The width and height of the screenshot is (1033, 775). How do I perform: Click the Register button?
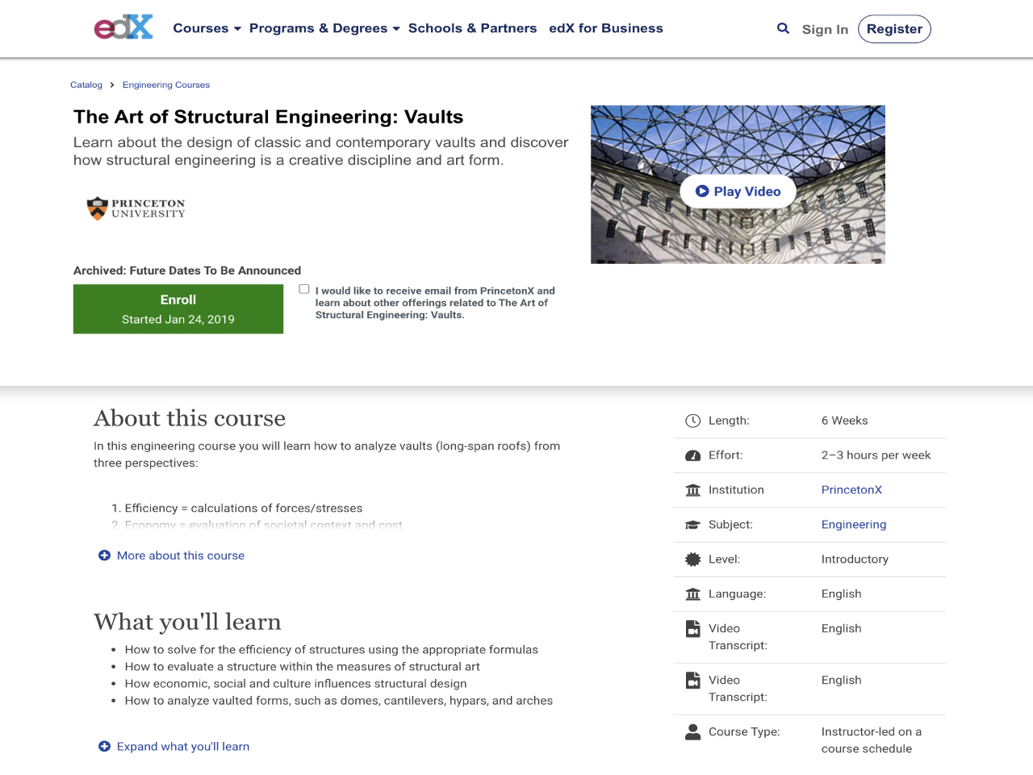click(894, 29)
